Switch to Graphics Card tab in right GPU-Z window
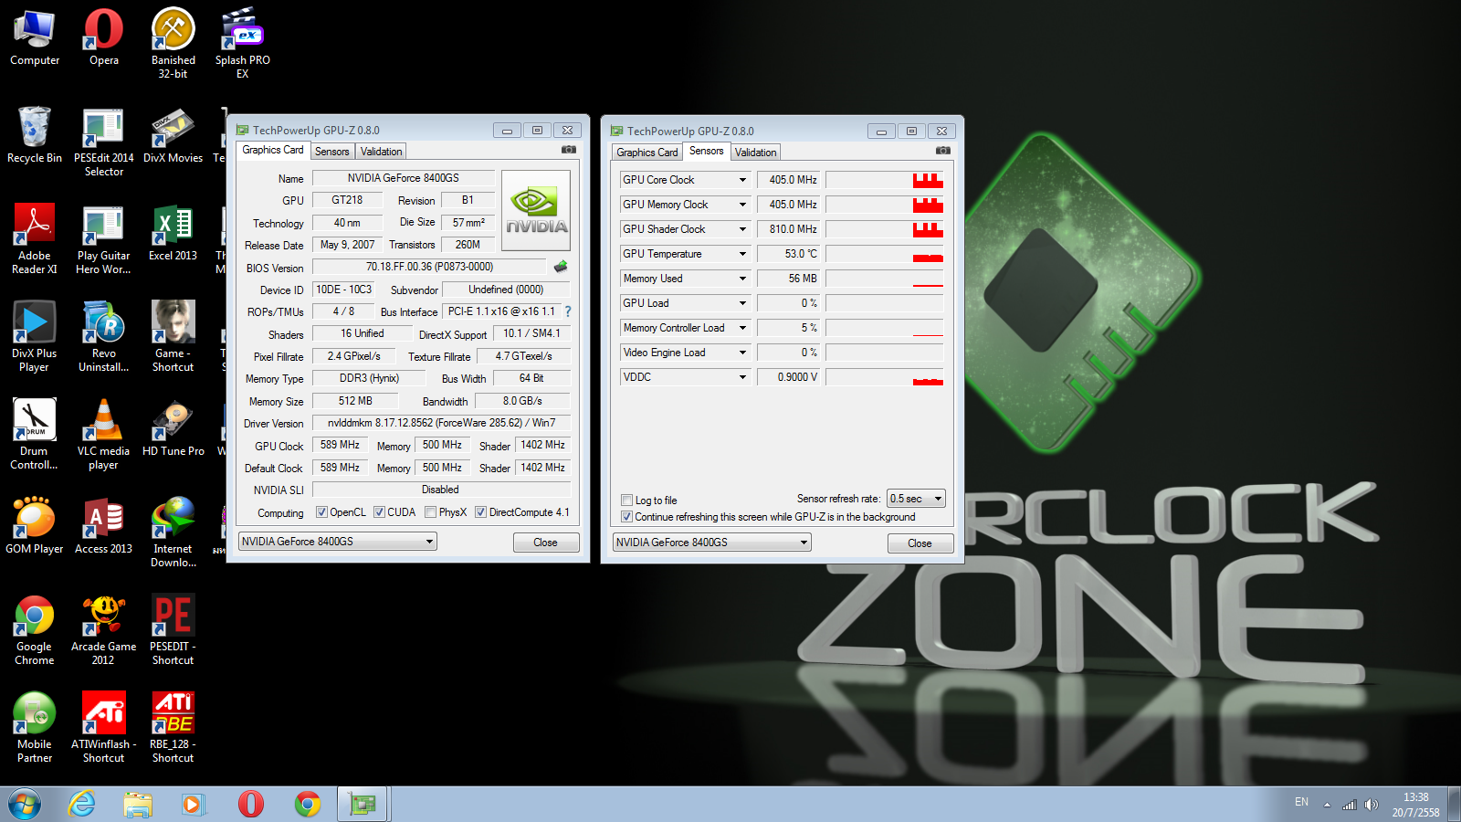Viewport: 1461px width, 822px height. [x=647, y=153]
